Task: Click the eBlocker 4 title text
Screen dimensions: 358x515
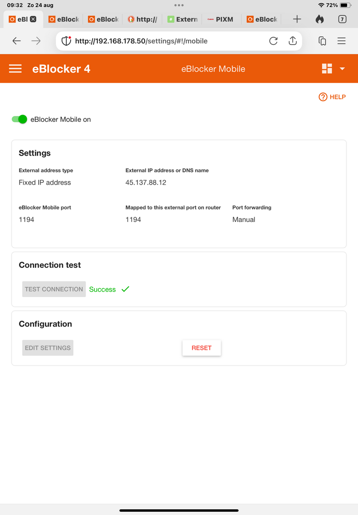Action: click(61, 69)
